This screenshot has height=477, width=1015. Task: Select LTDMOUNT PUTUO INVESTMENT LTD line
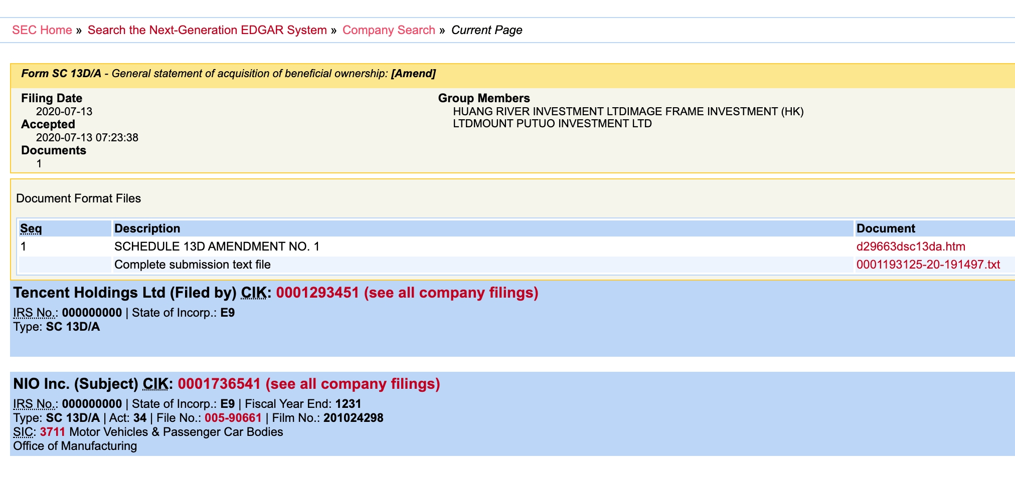pos(553,123)
